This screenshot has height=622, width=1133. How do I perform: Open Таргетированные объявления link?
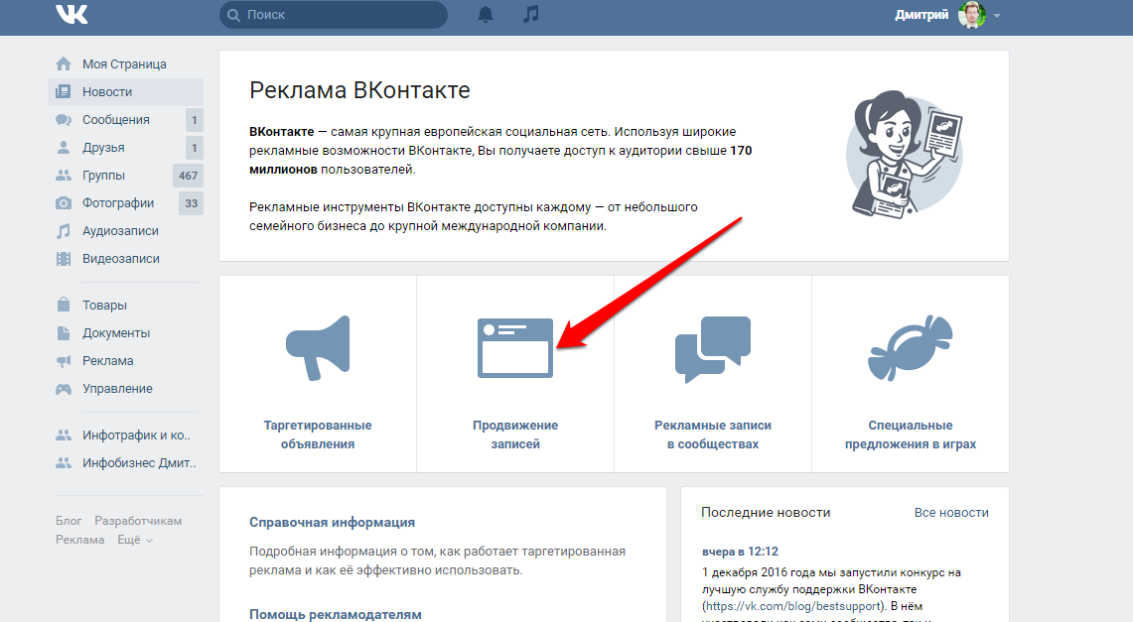coord(318,435)
